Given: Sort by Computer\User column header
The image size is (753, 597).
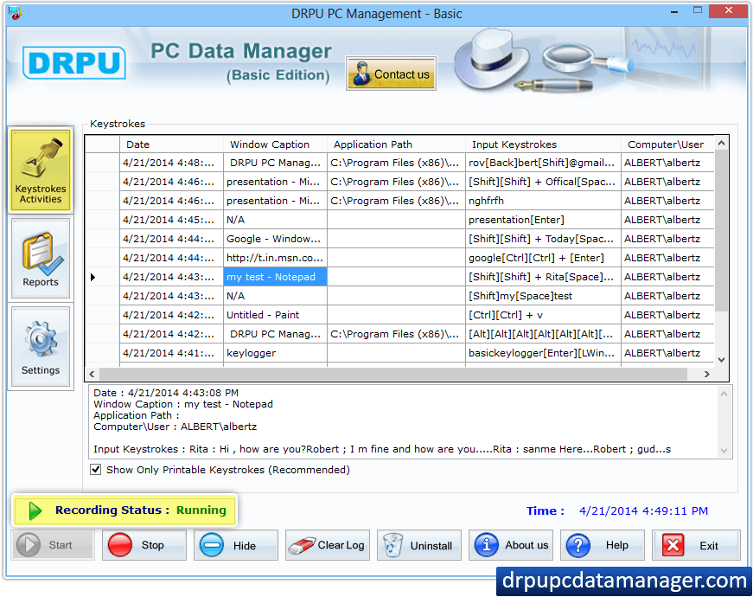Looking at the screenshot, I should (667, 144).
